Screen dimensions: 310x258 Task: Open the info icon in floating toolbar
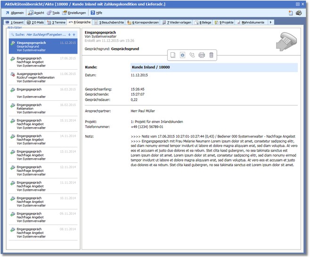coord(182,55)
